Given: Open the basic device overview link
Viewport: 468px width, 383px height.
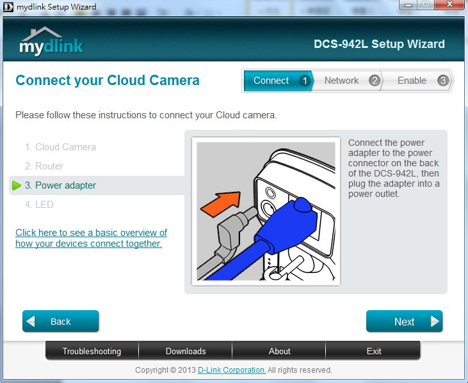Looking at the screenshot, I should click(x=91, y=238).
